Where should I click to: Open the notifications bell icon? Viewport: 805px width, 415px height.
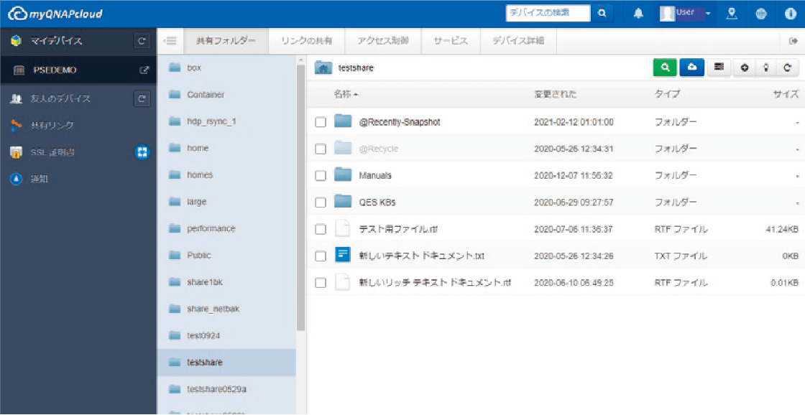click(638, 12)
